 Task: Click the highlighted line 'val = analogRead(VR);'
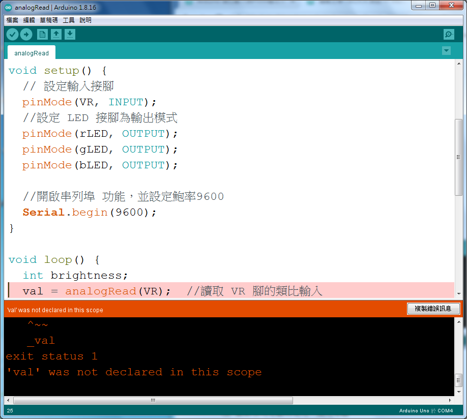click(x=230, y=291)
